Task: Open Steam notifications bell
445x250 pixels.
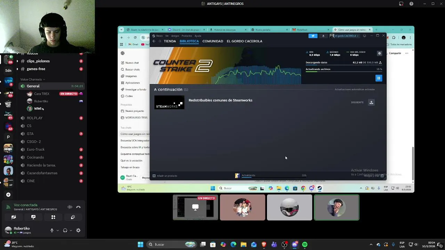Action: 323,36
